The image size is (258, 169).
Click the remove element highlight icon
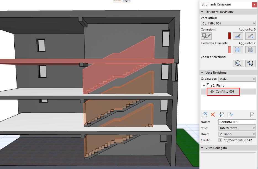pos(250,49)
